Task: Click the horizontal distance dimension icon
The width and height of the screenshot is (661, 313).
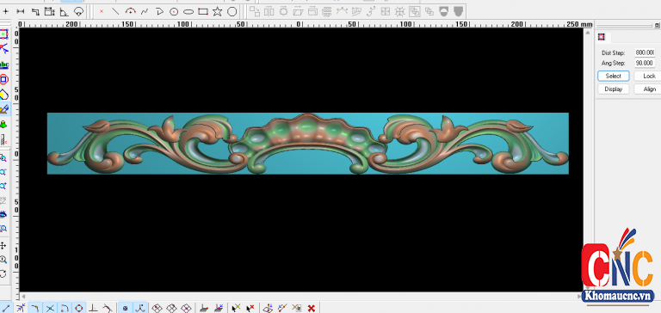Action: coord(21,12)
